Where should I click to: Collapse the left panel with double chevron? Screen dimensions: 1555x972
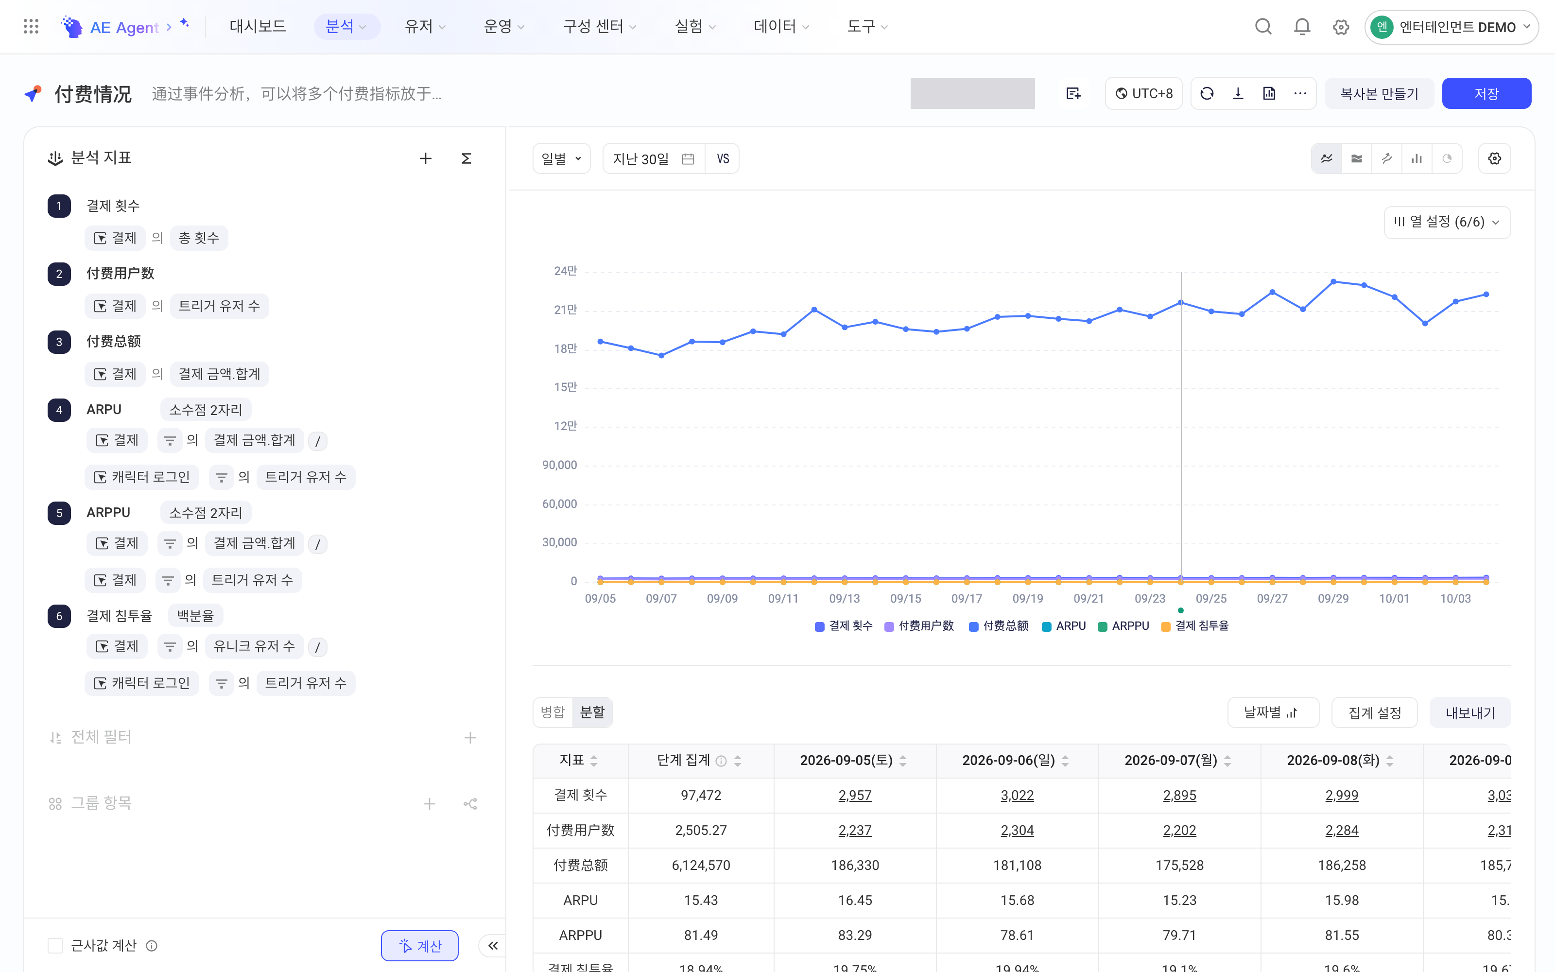tap(493, 946)
